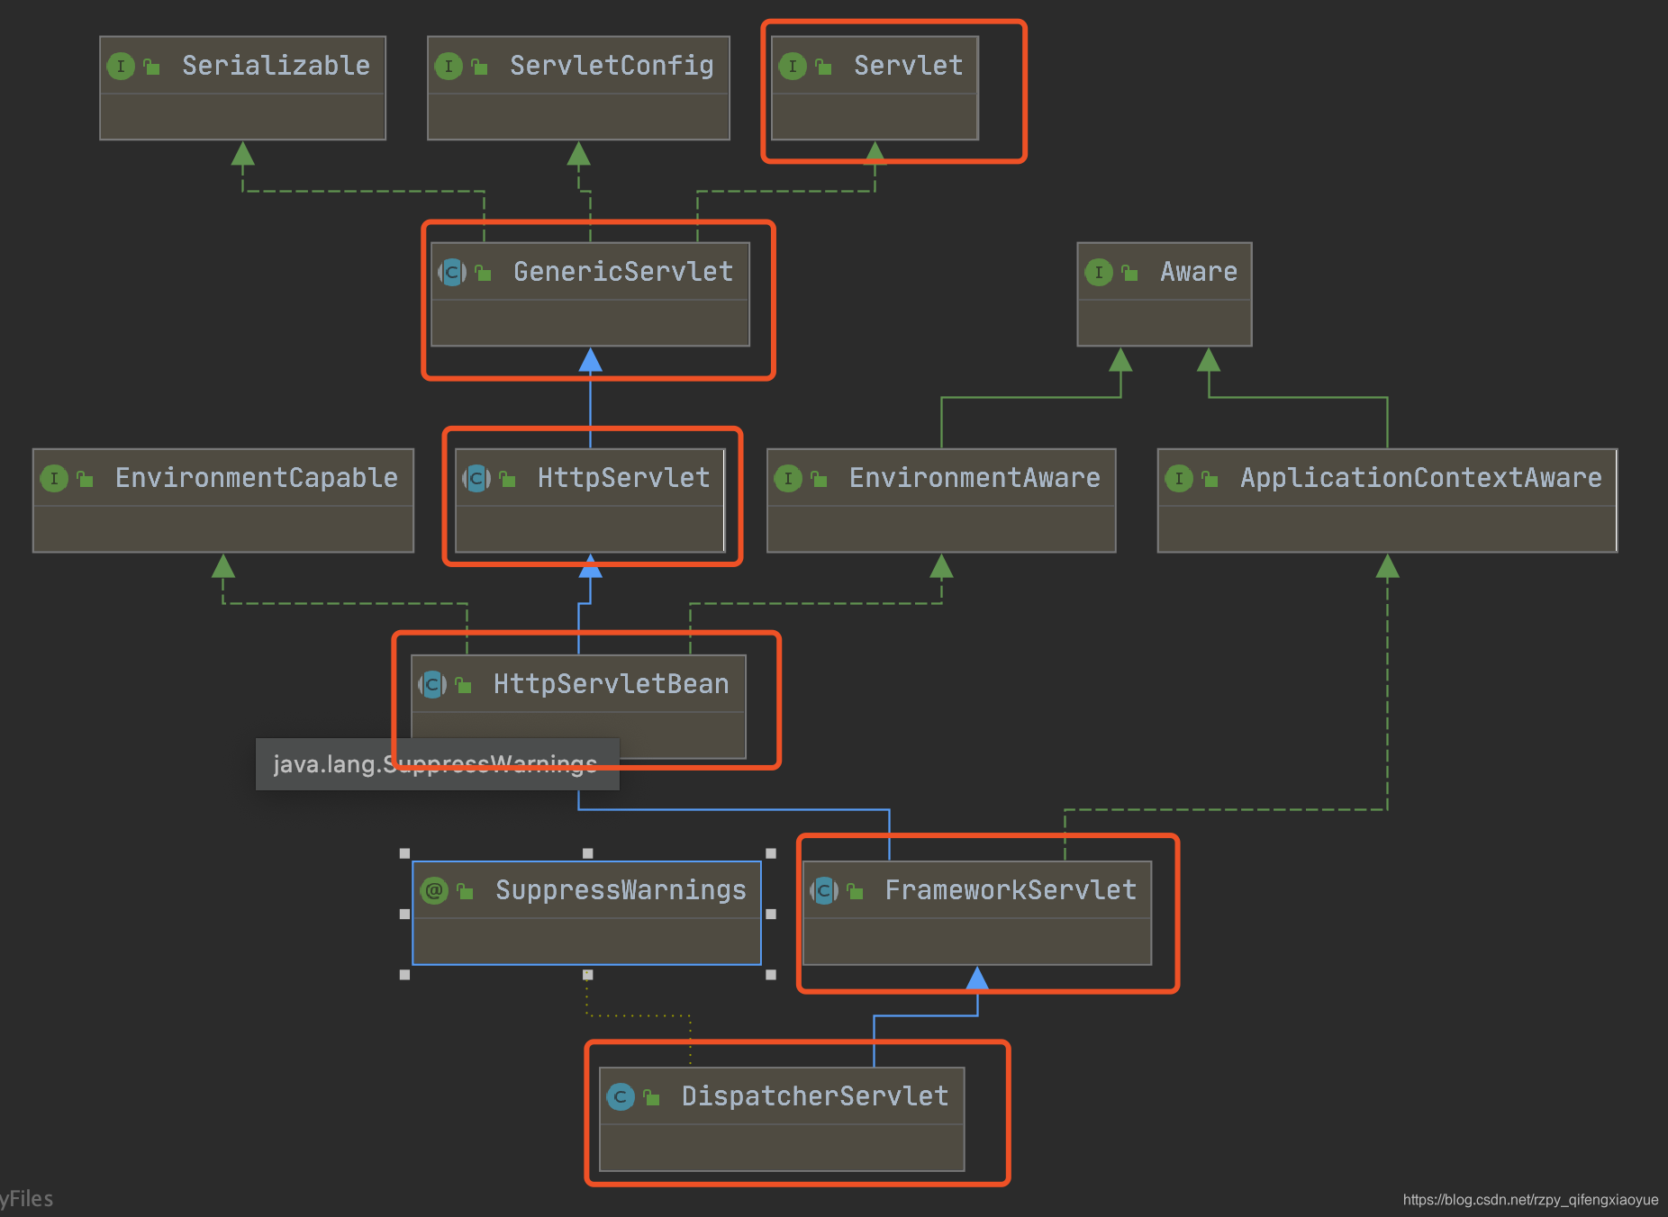Select the EnvironmentAware label
This screenshot has height=1217, width=1668.
coord(975,478)
